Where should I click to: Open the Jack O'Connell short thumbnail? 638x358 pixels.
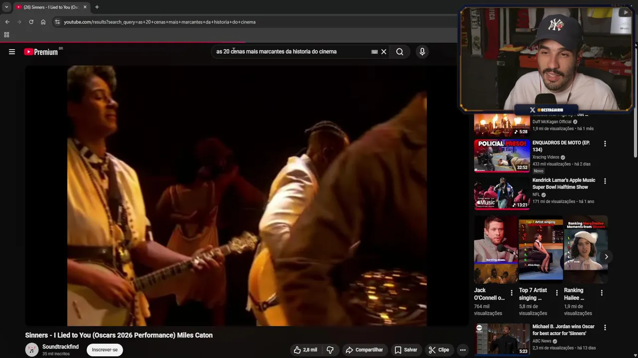pyautogui.click(x=495, y=249)
